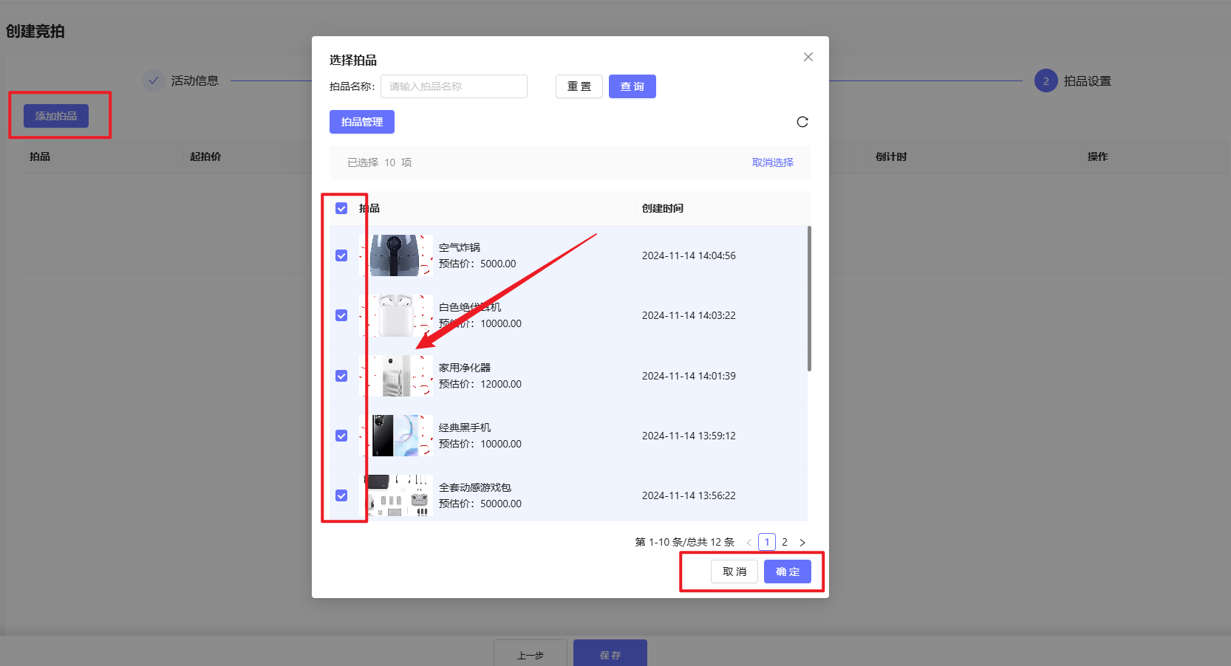Click the 家用净化器 product image
This screenshot has width=1231, height=666.
point(395,376)
